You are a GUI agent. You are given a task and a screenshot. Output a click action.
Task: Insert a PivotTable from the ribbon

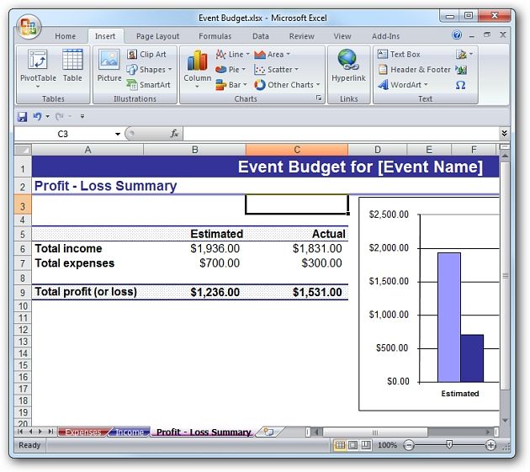tap(38, 66)
